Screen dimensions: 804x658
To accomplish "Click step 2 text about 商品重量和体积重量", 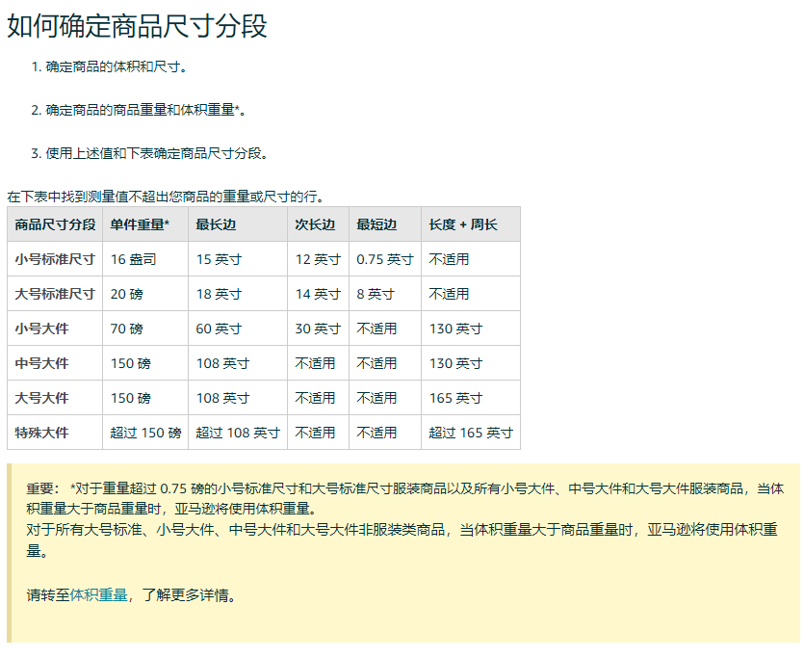I will (x=145, y=111).
